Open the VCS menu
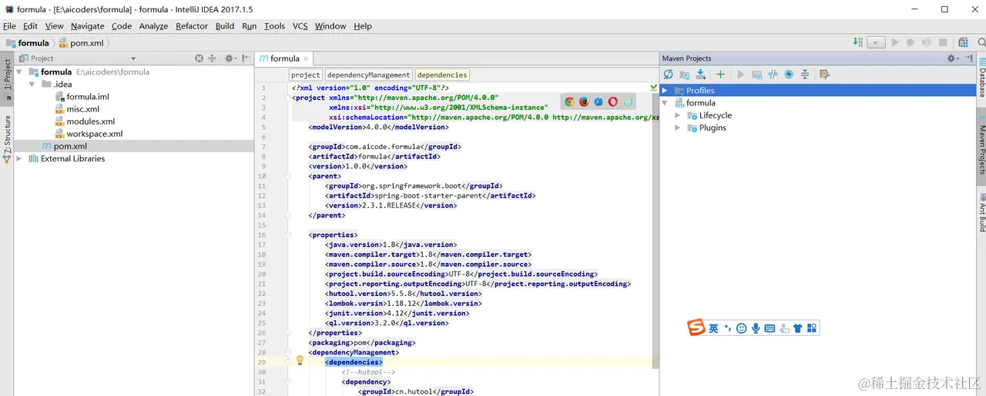The width and height of the screenshot is (986, 396). (x=300, y=26)
